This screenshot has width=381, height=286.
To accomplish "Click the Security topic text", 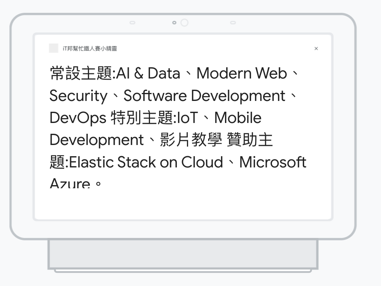I will pyautogui.click(x=78, y=96).
